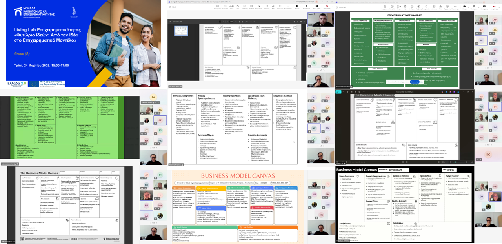
Task: Click Leave (Αποχώρηση) in the green canvas meeting
Action: 494,7
